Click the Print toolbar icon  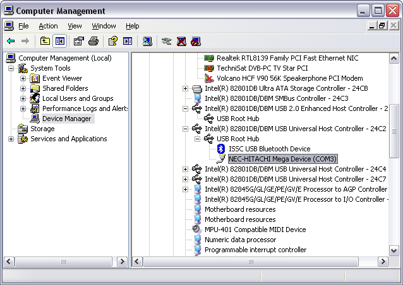93,41
